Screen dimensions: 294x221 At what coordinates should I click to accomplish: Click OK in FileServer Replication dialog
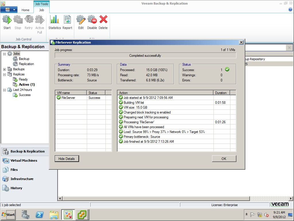click(x=224, y=159)
